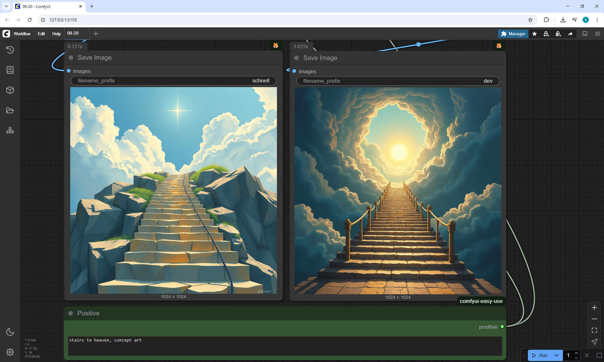Click the share arrow icon in toolbar
The image size is (604, 362).
(x=570, y=34)
